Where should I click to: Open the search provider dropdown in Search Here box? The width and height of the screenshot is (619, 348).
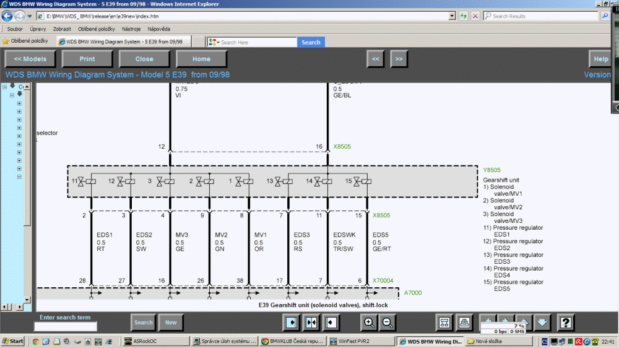pos(218,42)
